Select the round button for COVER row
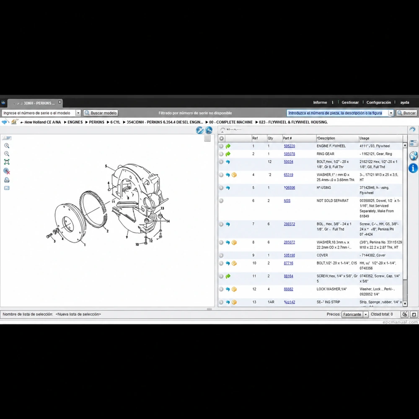Viewport: 419px width, 419px height. coord(221,256)
